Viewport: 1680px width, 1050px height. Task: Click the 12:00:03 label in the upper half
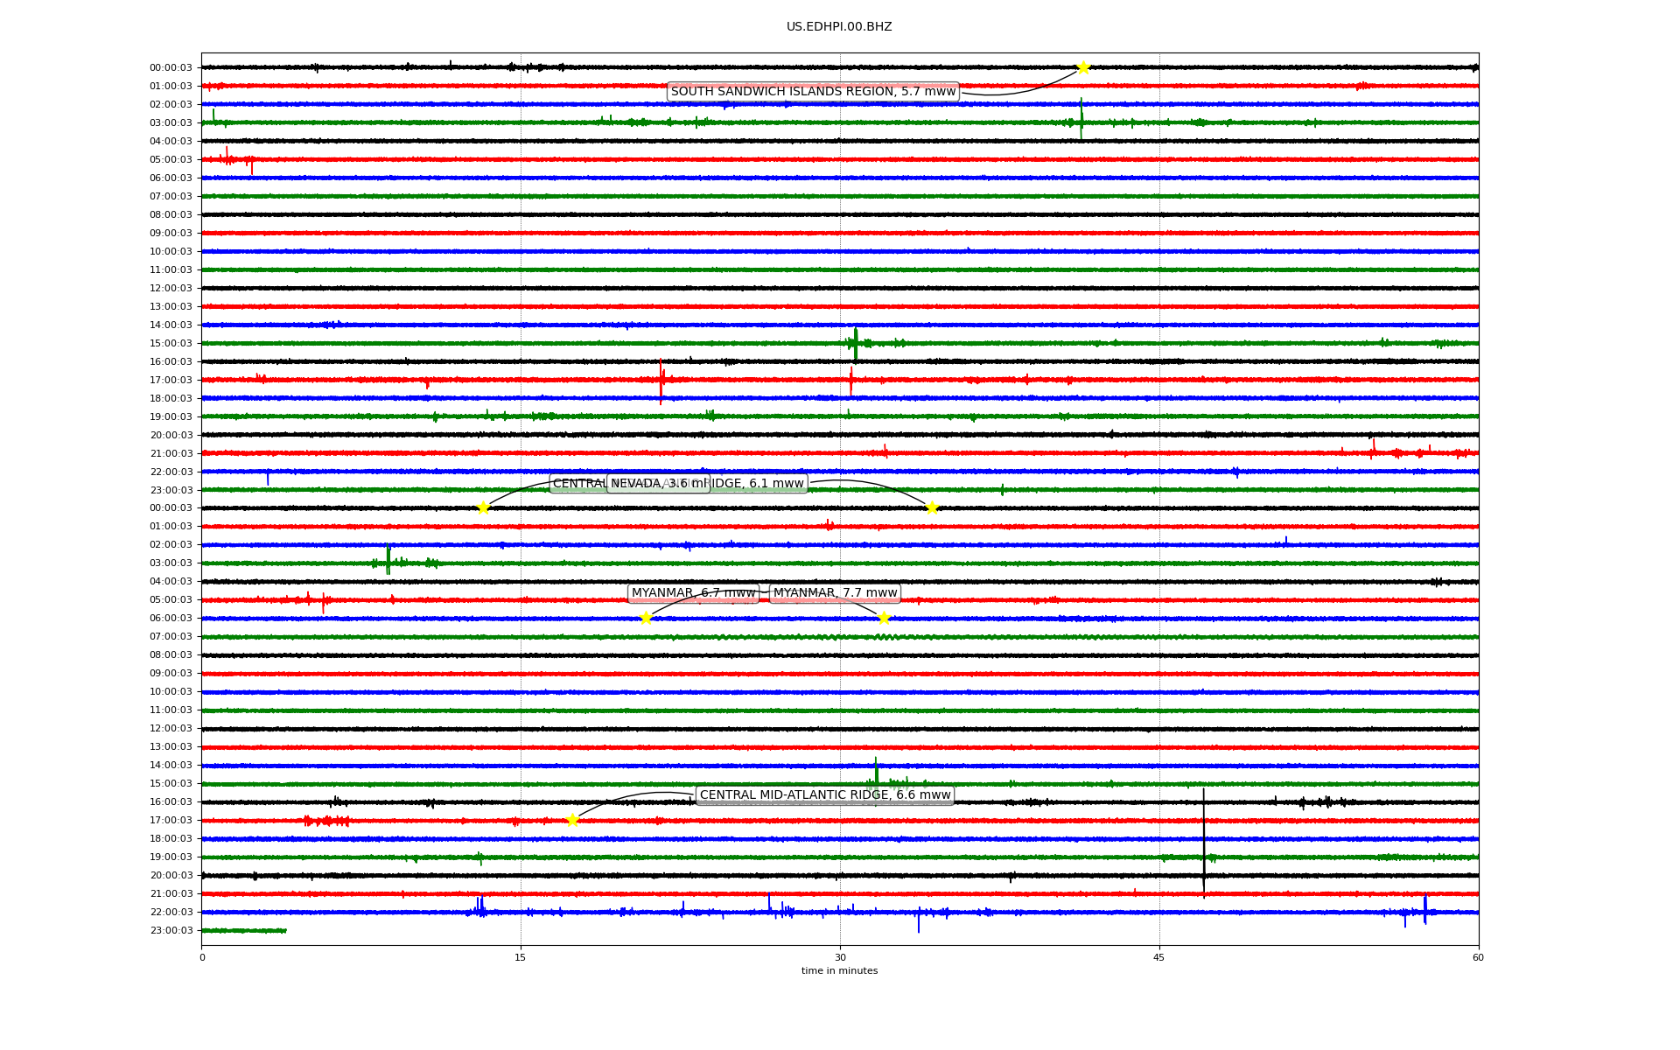click(x=171, y=289)
